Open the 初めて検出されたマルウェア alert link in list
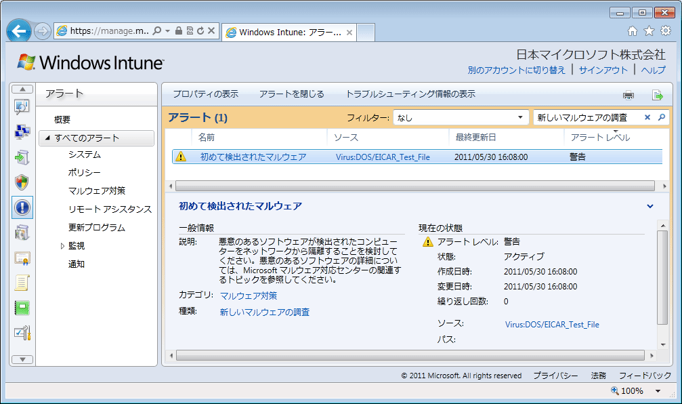 (253, 157)
